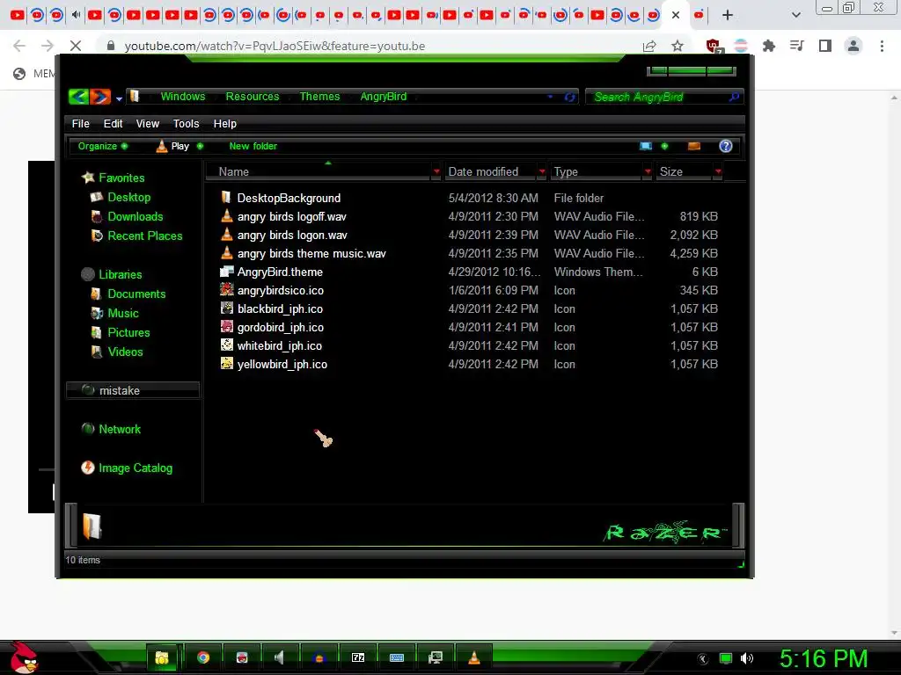
Task: Open the File menu
Action: coord(80,123)
